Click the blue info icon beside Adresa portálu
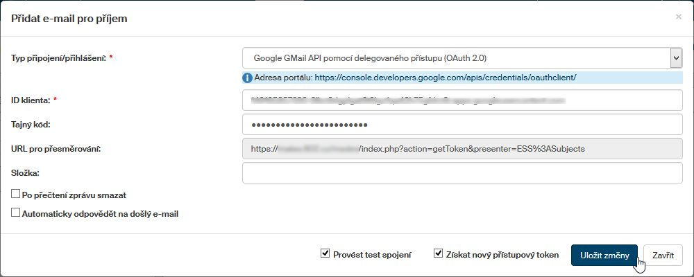Viewport: 694px width, 277px height. coord(248,77)
